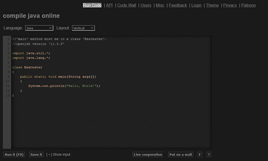Click the openjdk version comment line
The width and height of the screenshot is (268, 161).
[38, 44]
